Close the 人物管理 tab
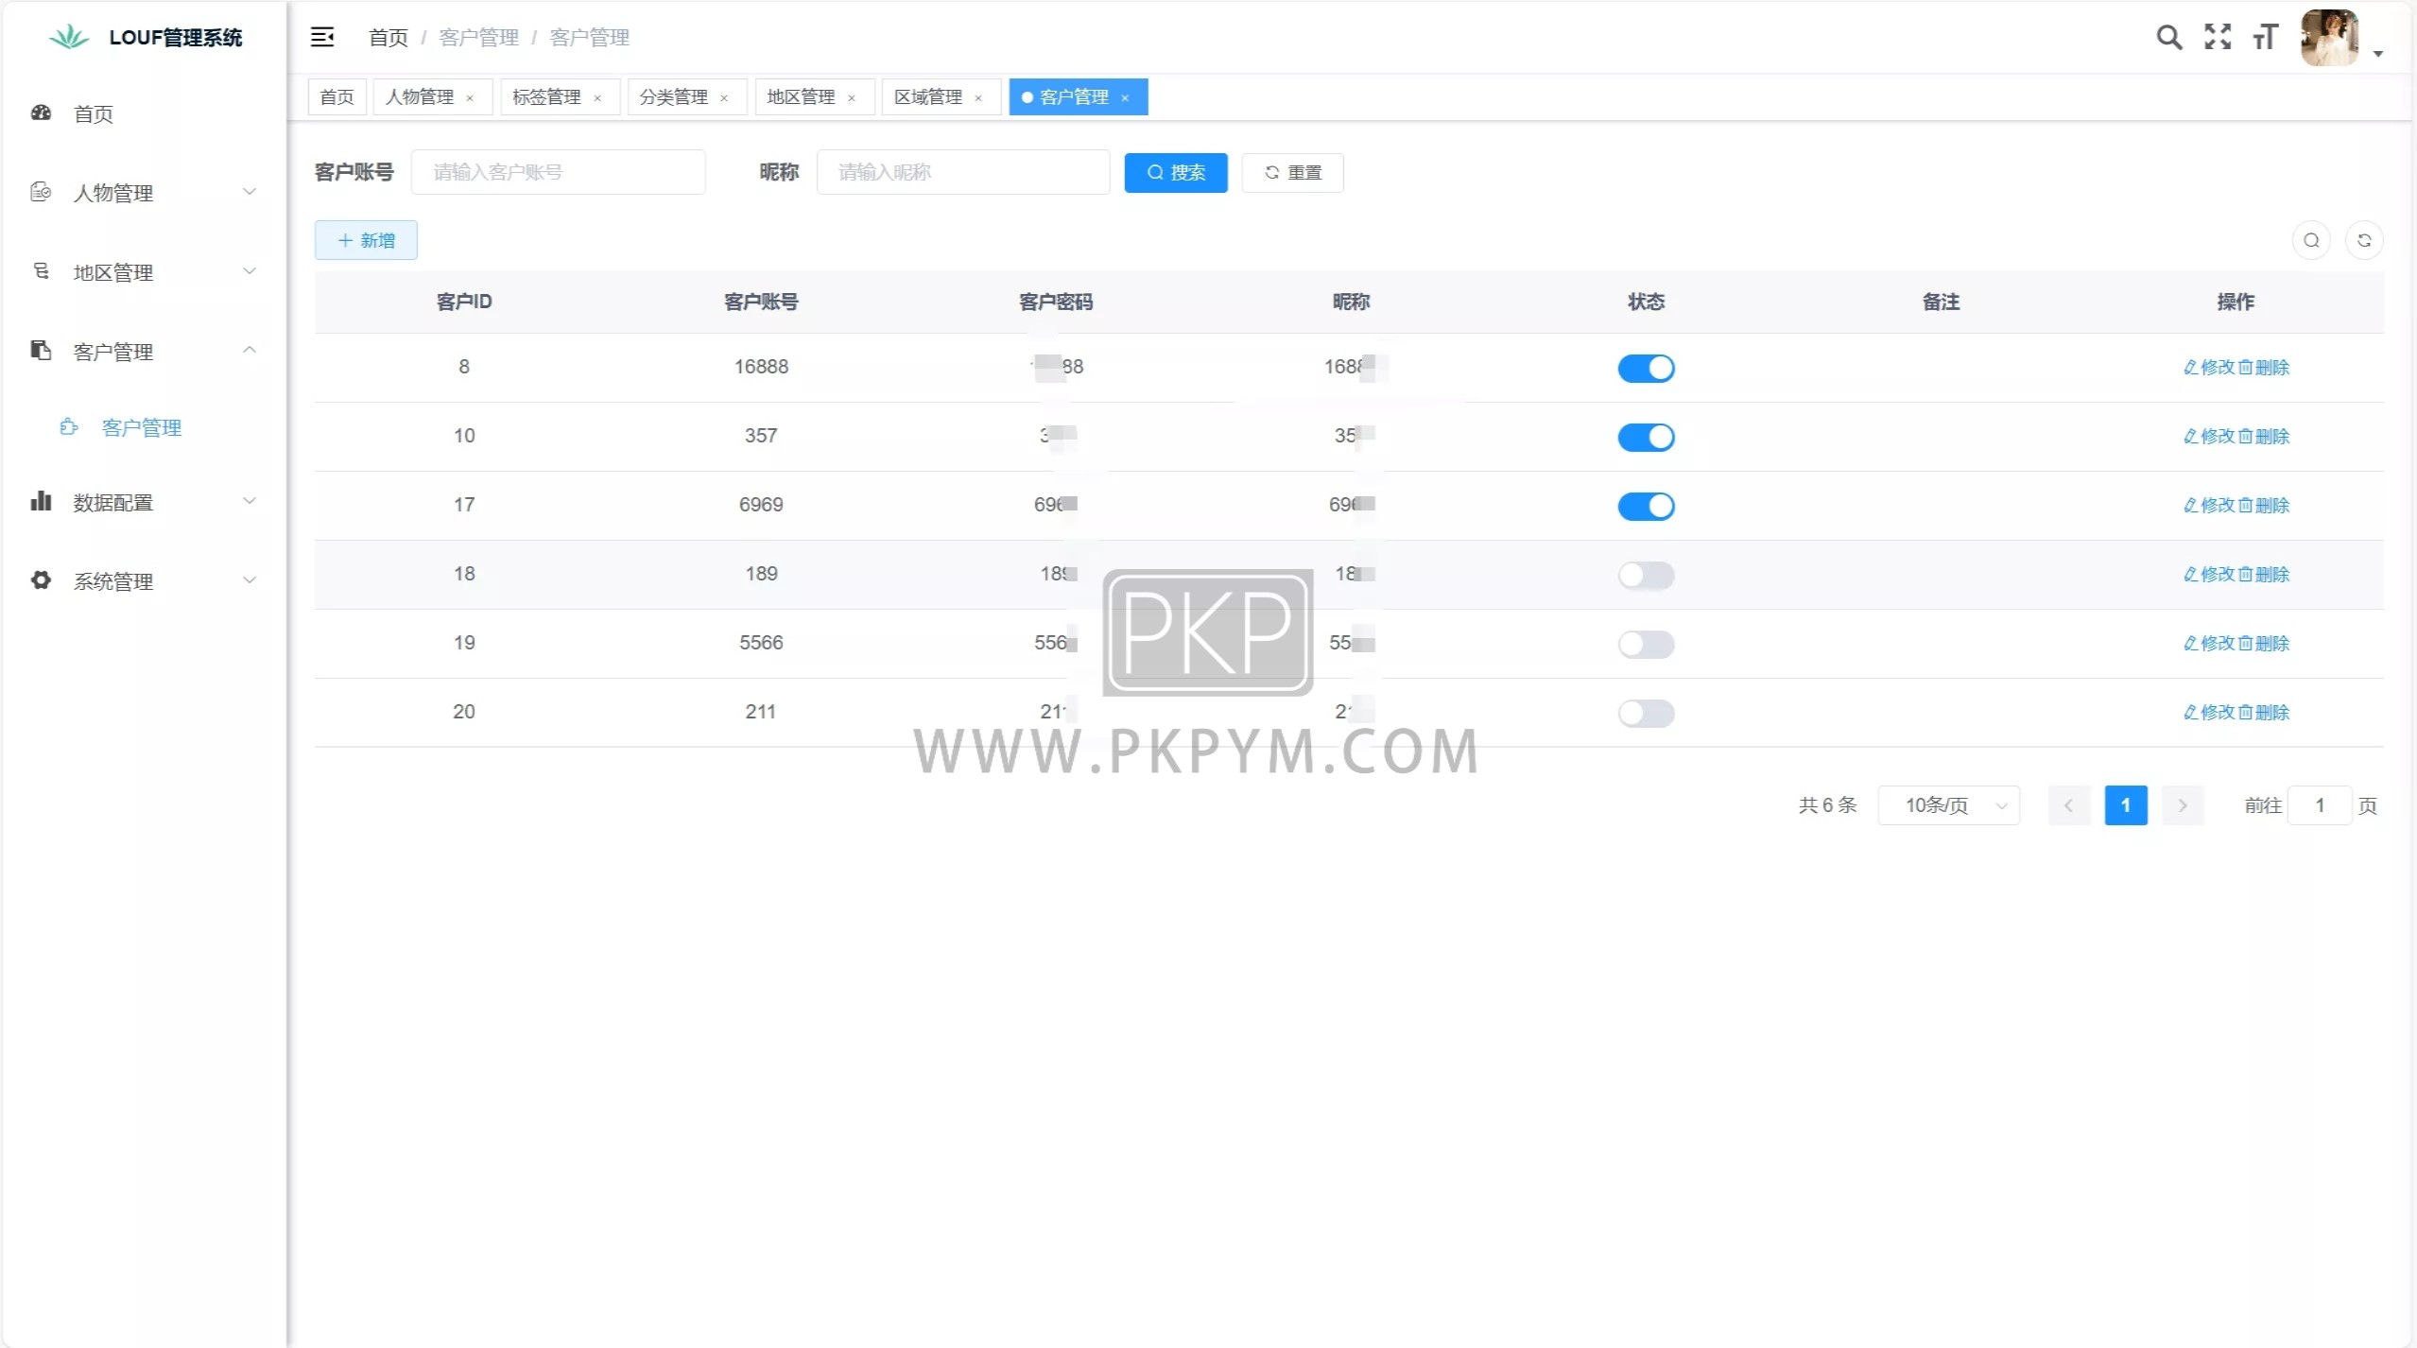Viewport: 2417px width, 1348px height. 470,97
